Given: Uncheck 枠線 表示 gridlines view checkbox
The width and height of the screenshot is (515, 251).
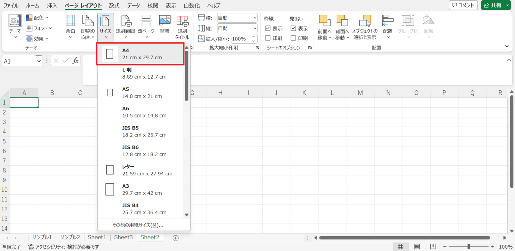Looking at the screenshot, I should click(x=268, y=28).
